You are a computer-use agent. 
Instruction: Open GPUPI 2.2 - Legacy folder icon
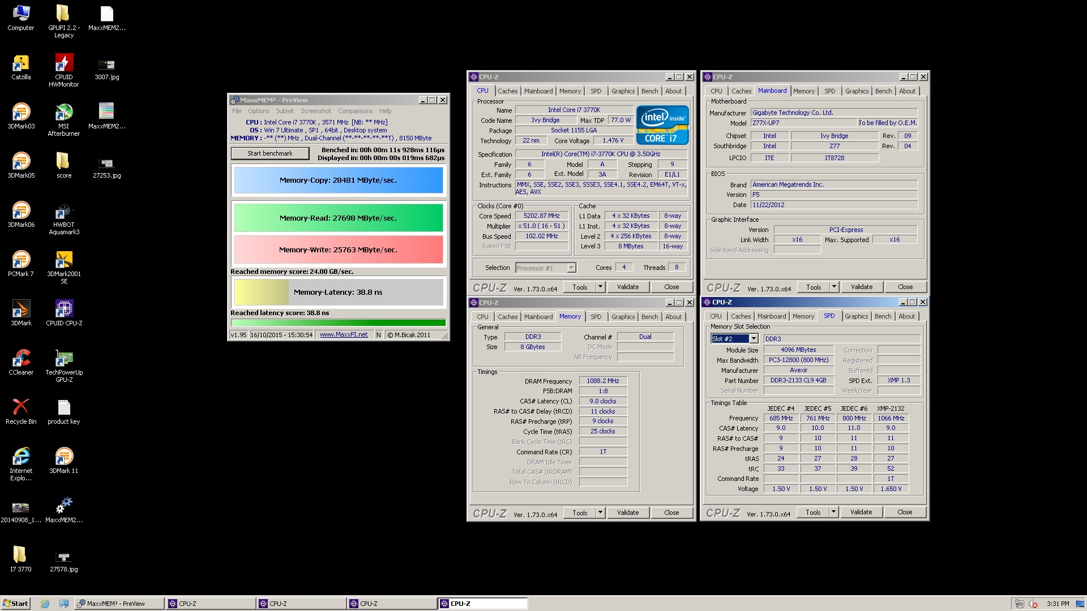[64, 21]
